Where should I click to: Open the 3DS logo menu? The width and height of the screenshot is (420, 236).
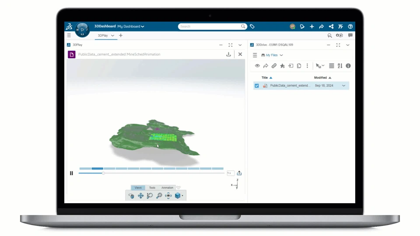coord(69,27)
